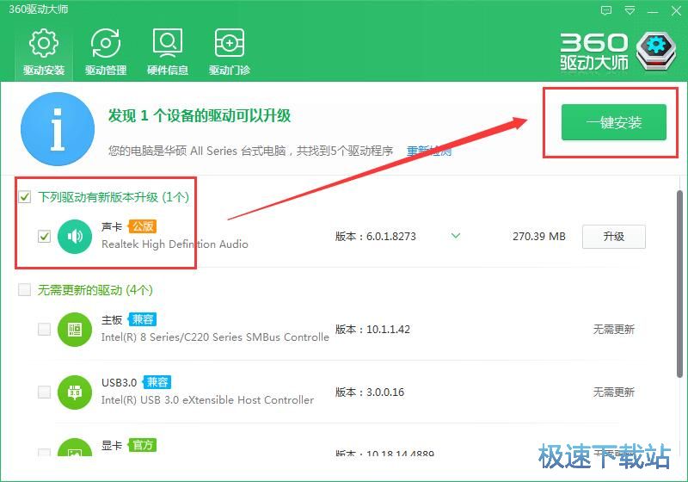Select Realtek High Definition Audio text

175,244
